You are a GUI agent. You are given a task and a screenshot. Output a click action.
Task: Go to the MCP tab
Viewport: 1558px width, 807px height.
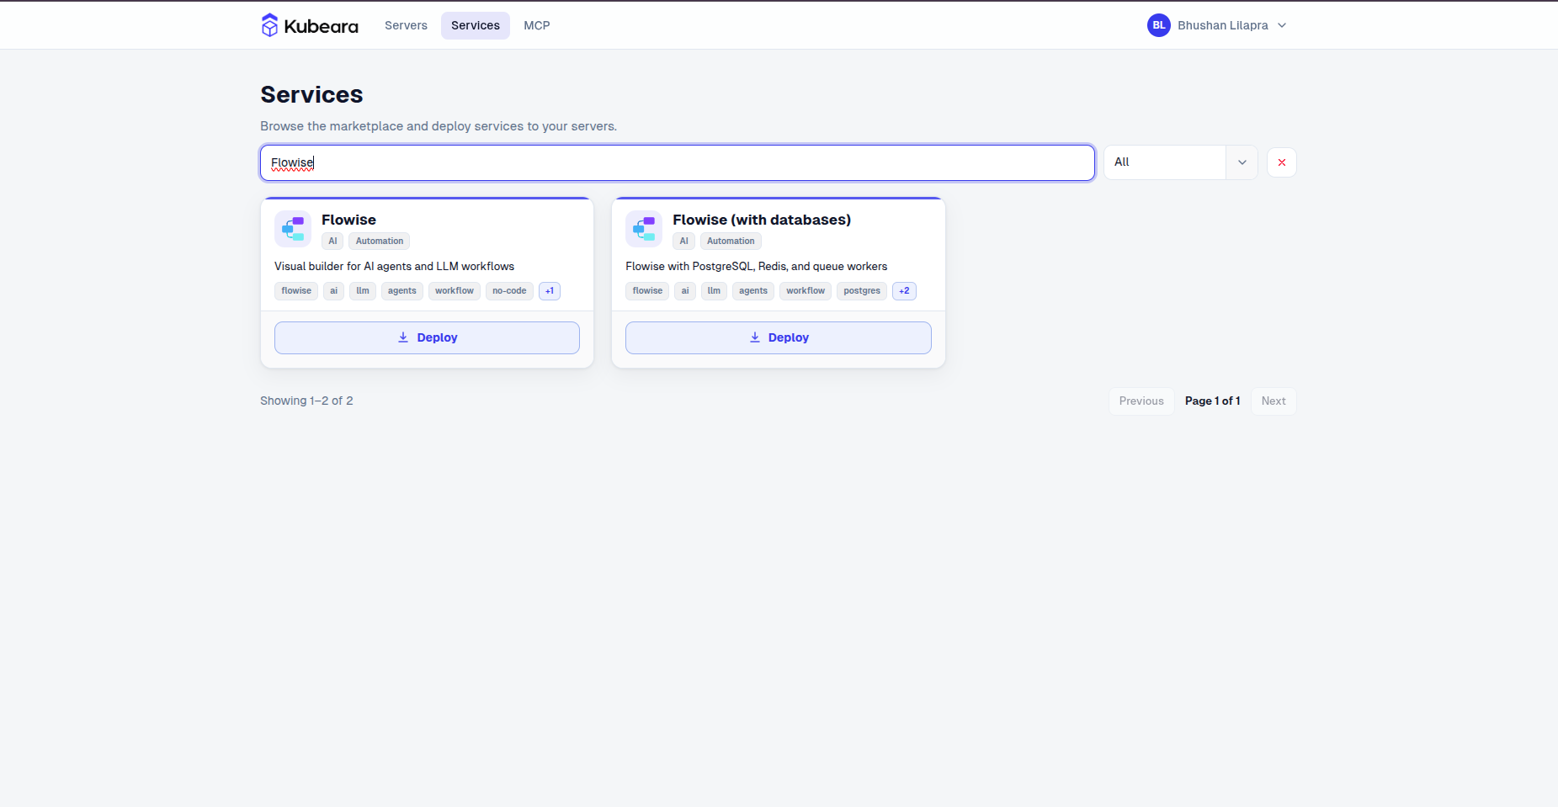(537, 25)
